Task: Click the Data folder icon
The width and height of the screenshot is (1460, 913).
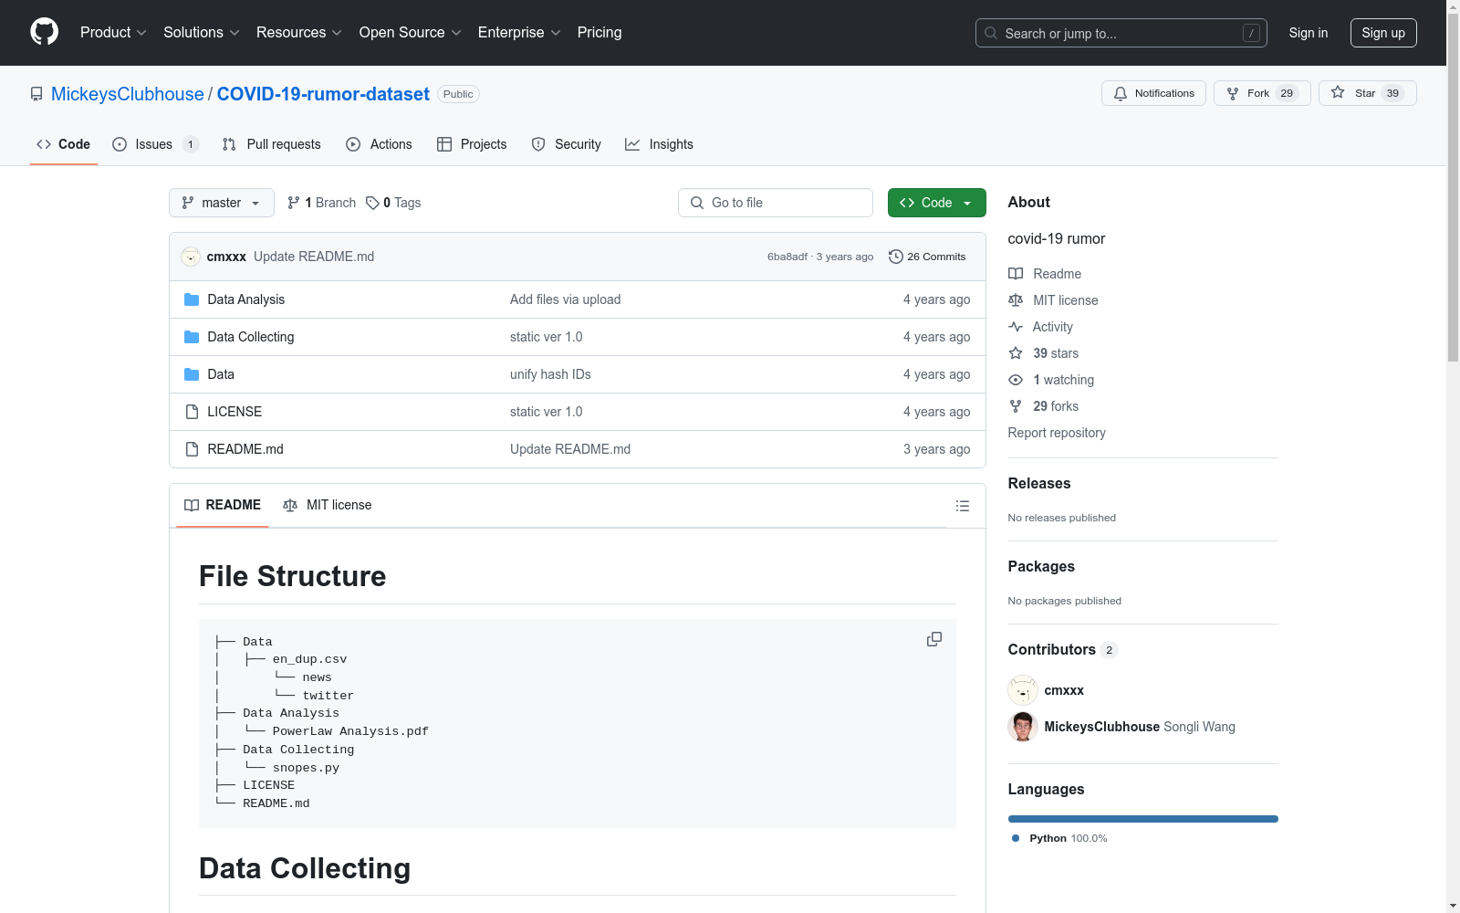Action: [x=192, y=374]
